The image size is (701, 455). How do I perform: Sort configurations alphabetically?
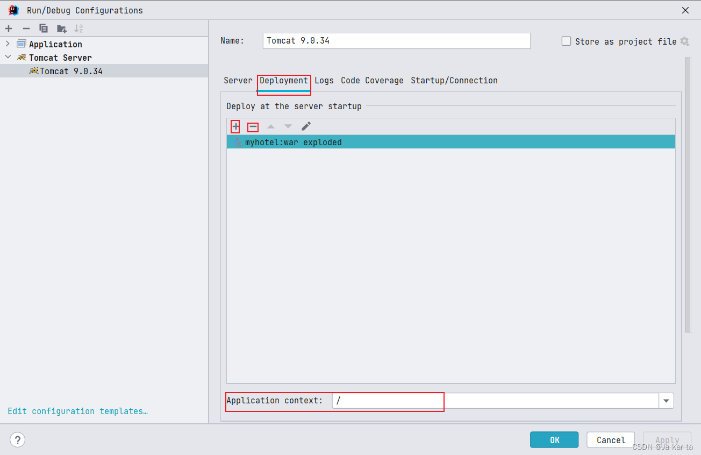tap(78, 29)
